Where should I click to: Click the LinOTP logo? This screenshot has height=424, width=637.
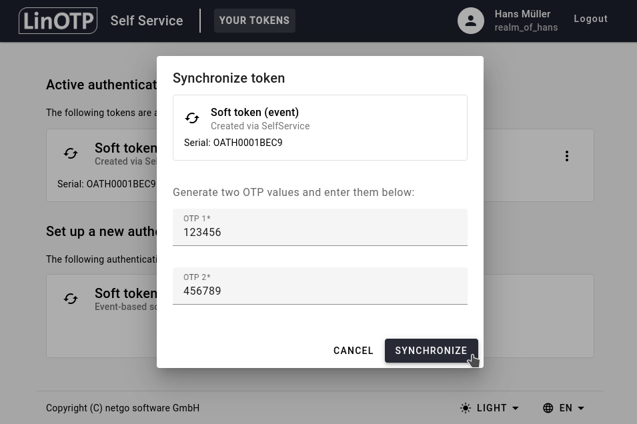58,21
